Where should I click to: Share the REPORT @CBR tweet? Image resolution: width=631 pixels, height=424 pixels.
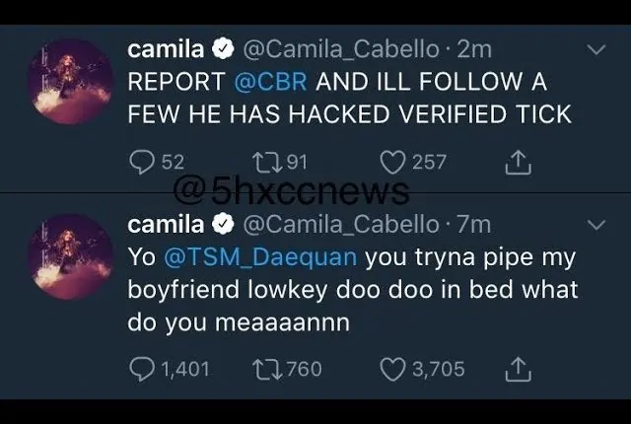pyautogui.click(x=518, y=163)
